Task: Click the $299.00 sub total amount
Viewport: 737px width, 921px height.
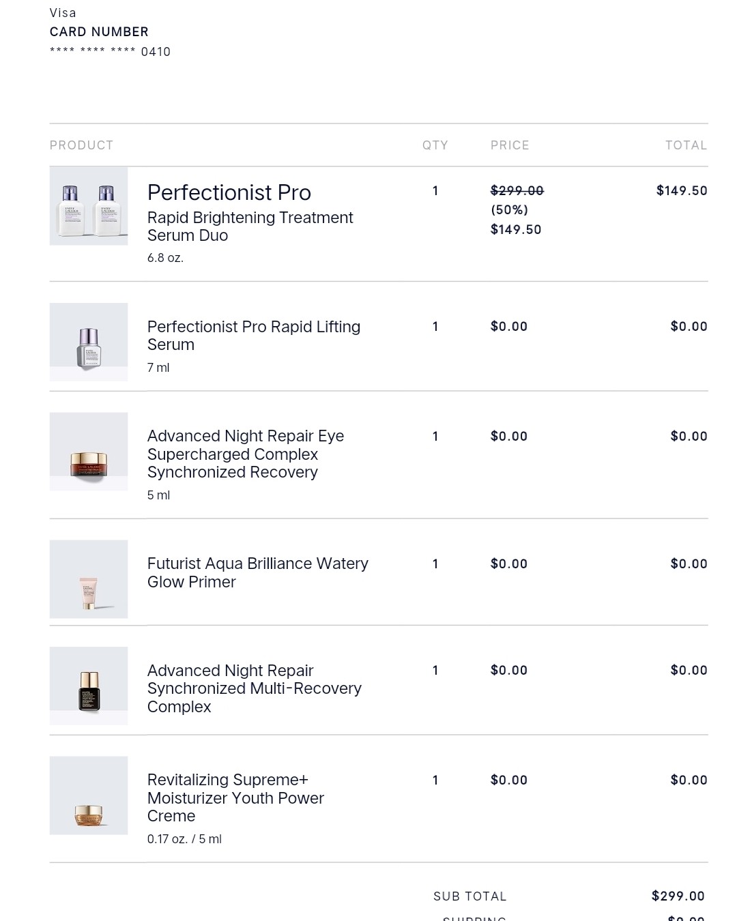Action: pos(678,896)
